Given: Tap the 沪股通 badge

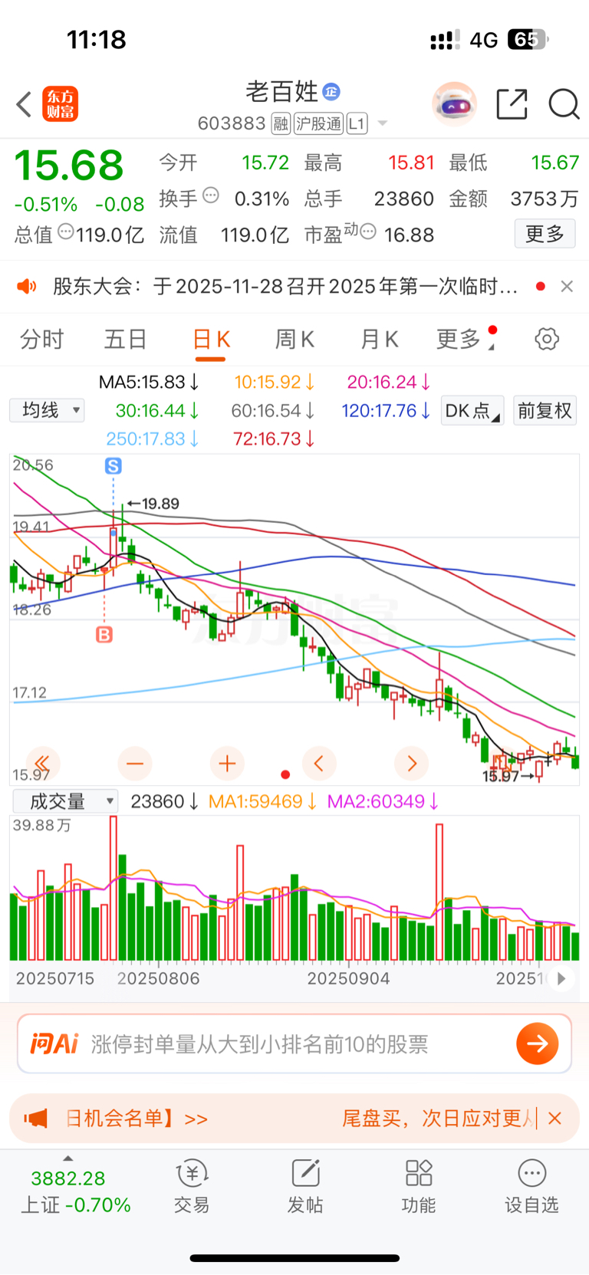Looking at the screenshot, I should point(319,123).
